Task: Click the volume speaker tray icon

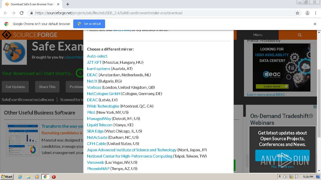Action: (285, 177)
